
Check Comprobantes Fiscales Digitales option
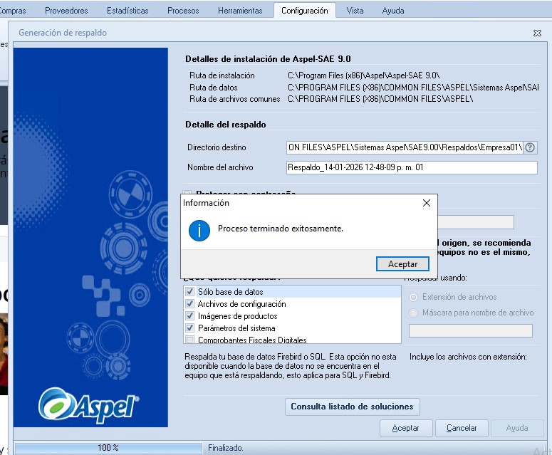click(x=189, y=340)
